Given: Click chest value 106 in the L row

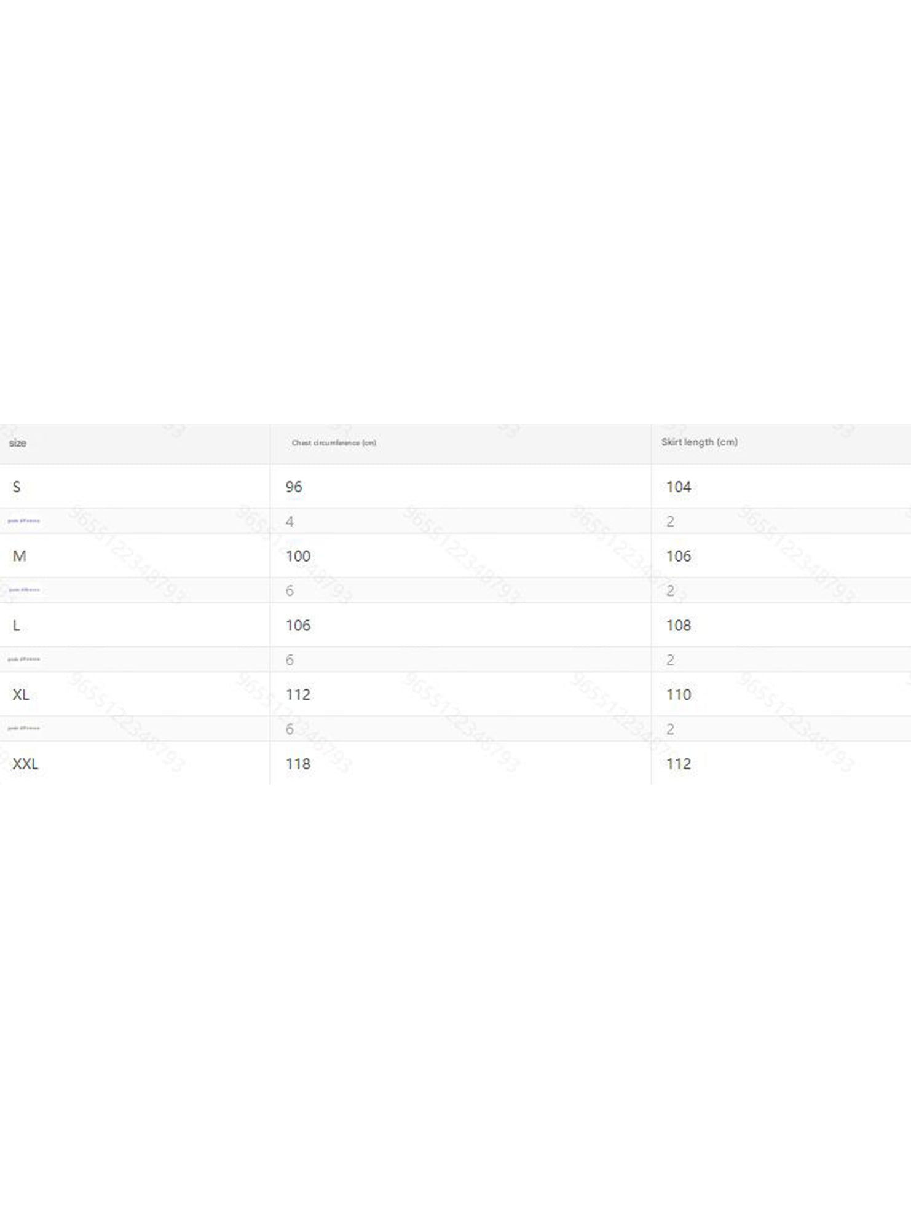Looking at the screenshot, I should [298, 626].
